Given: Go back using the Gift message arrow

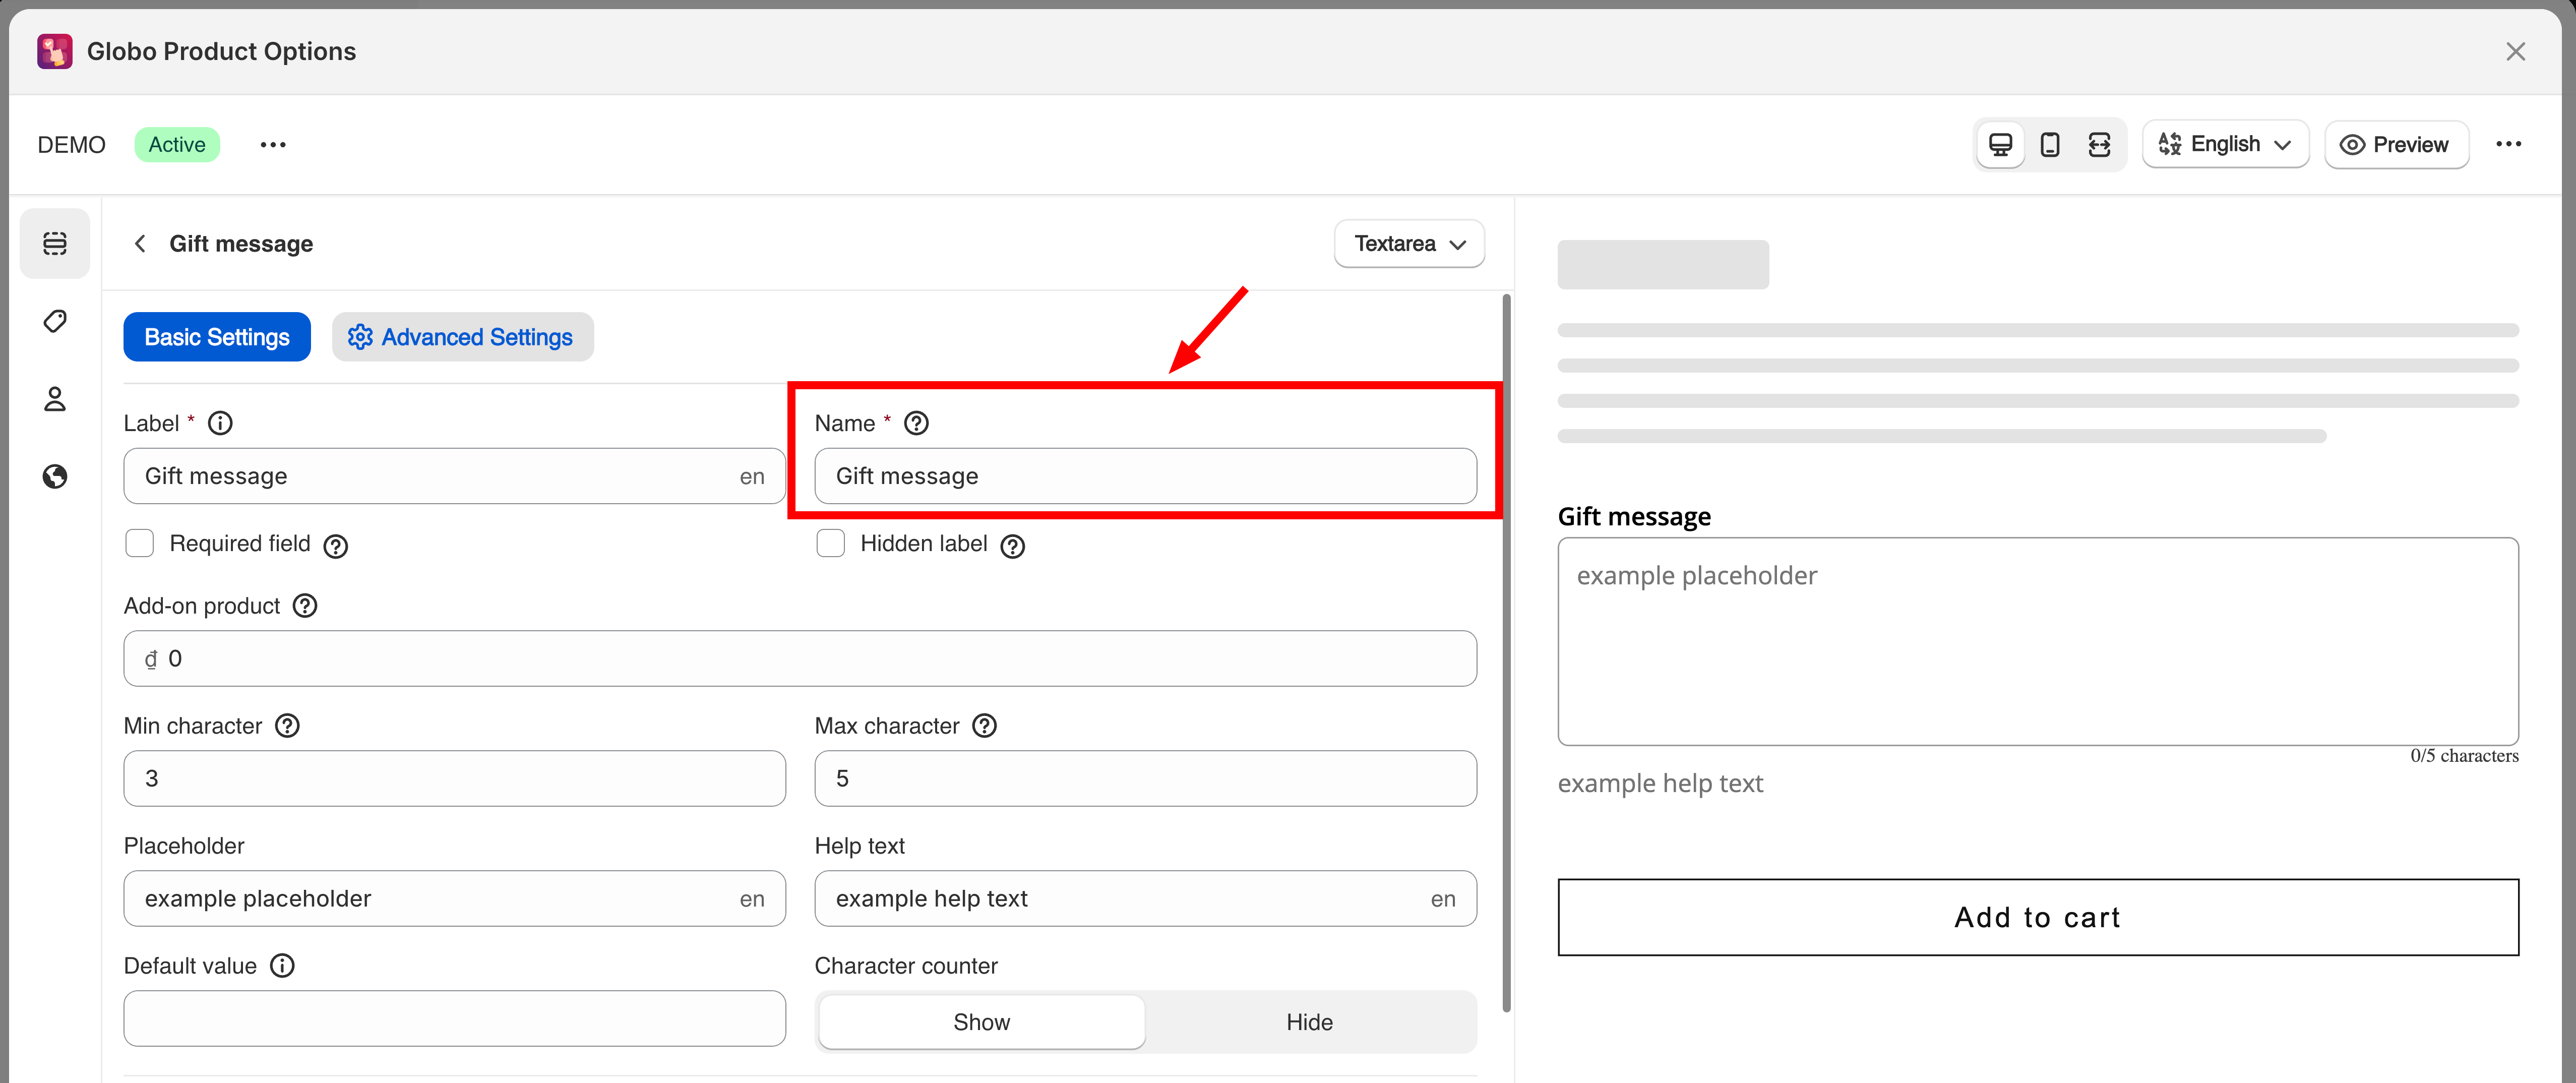Looking at the screenshot, I should [x=140, y=244].
